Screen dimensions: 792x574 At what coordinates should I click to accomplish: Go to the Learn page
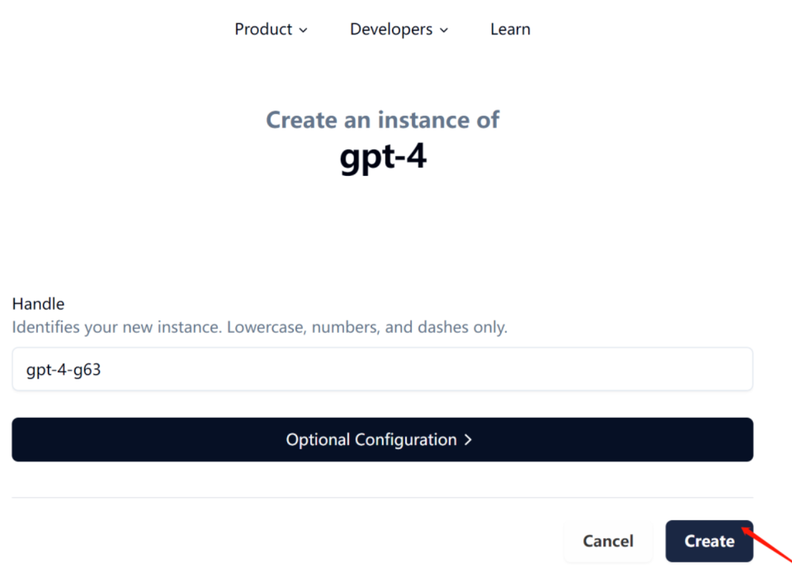coord(510,29)
